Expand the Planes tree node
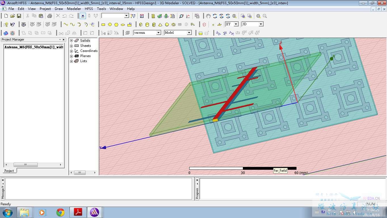Image resolution: width=387 pixels, height=218 pixels. pyautogui.click(x=71, y=56)
